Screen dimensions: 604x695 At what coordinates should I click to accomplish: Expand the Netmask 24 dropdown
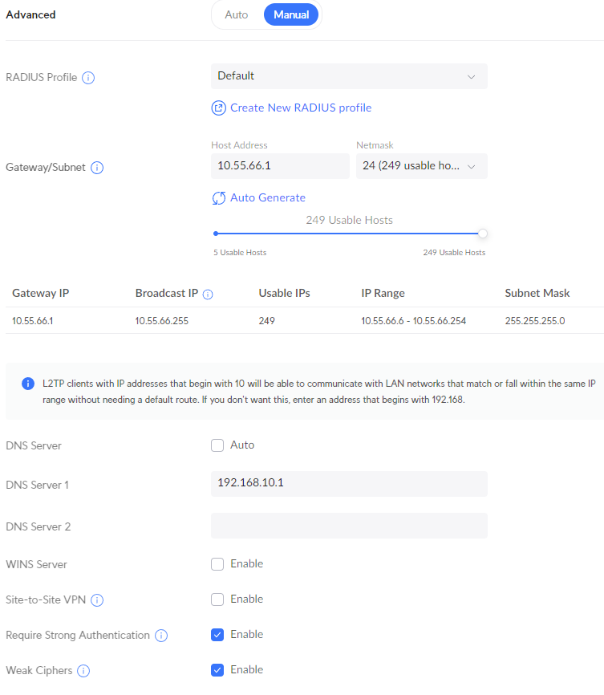tap(421, 166)
